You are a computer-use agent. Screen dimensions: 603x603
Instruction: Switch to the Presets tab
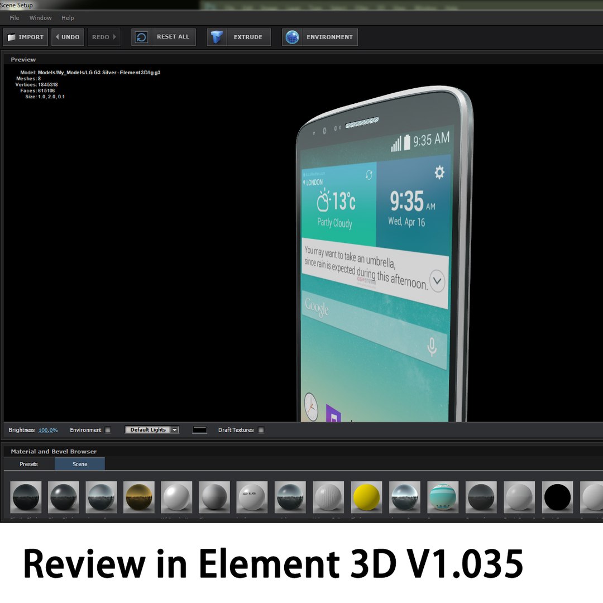[29, 464]
